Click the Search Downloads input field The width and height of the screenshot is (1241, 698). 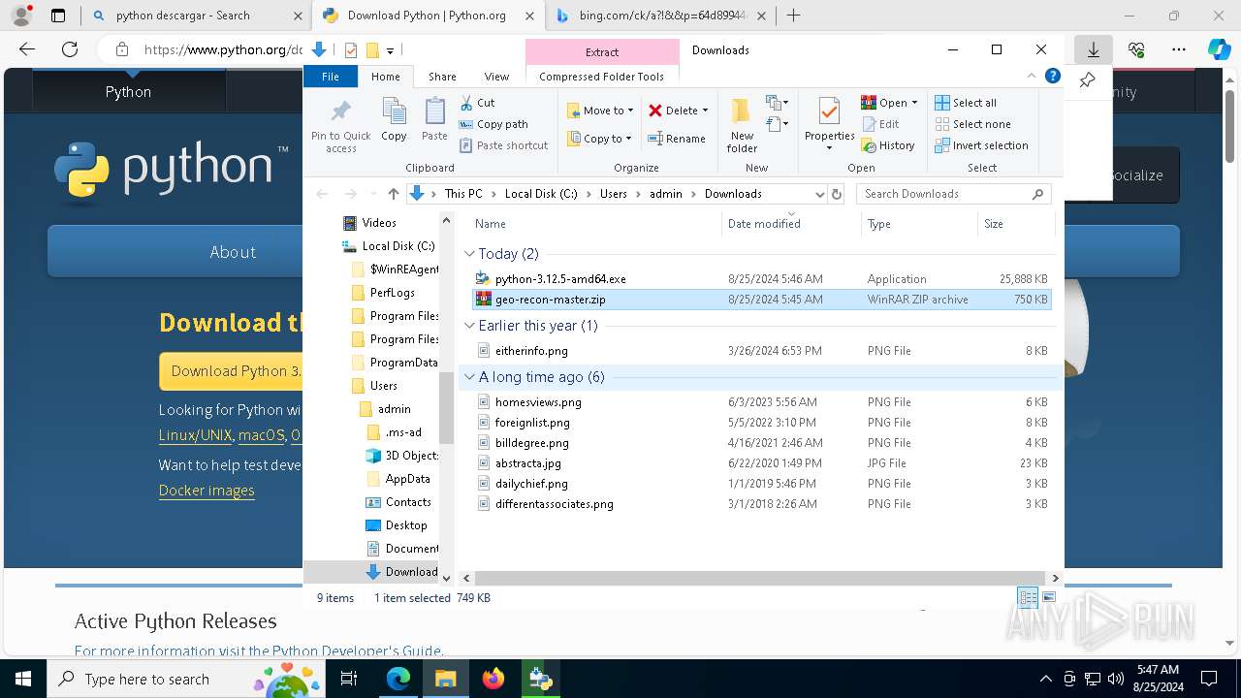pyautogui.click(x=945, y=194)
